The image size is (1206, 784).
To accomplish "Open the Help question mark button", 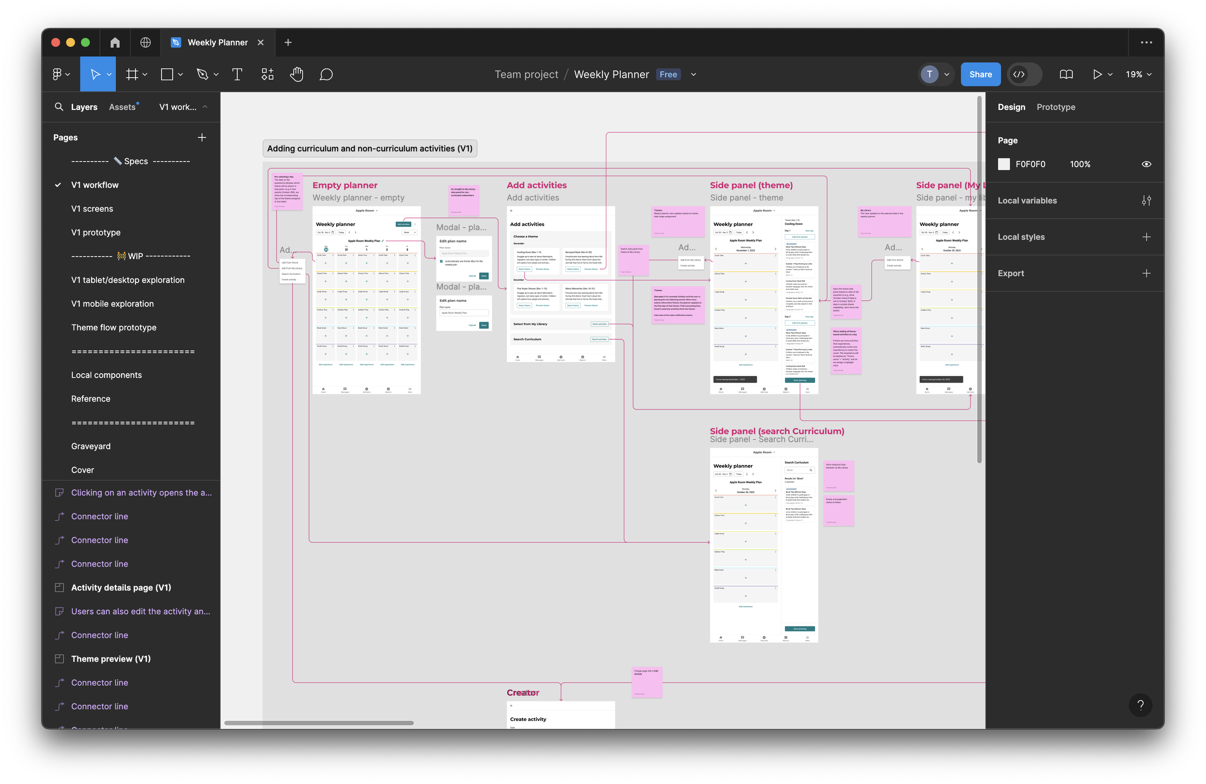I will 1140,705.
